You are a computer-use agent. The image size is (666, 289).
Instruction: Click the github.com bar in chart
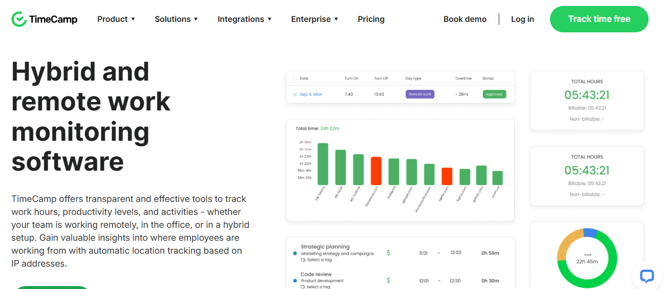click(481, 175)
